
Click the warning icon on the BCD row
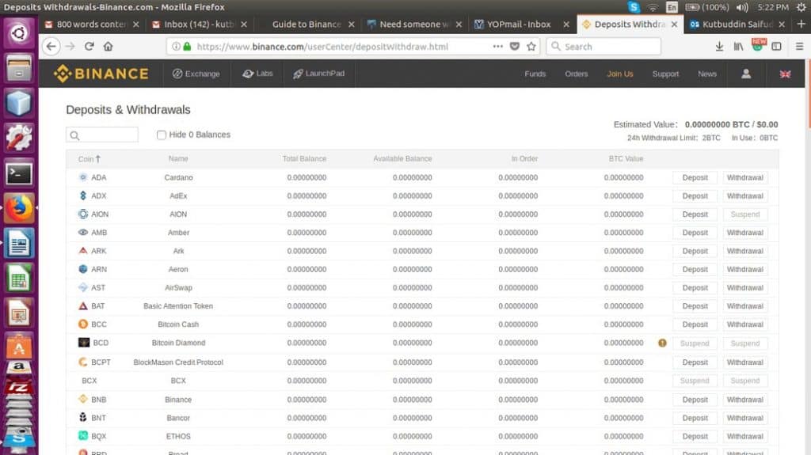click(x=662, y=343)
